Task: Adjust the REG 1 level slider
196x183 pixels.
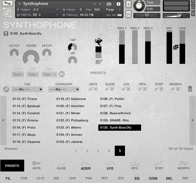Action: (122, 47)
